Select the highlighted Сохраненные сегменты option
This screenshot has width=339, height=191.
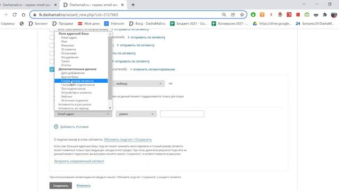click(81, 81)
